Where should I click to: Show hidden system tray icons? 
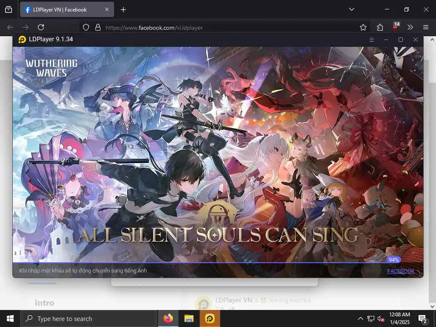pos(360,318)
